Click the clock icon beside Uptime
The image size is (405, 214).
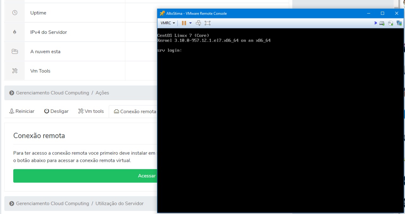click(15, 13)
